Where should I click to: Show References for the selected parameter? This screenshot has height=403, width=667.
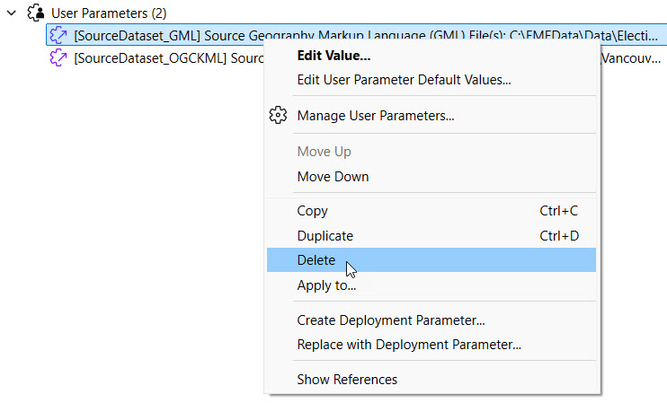point(347,379)
